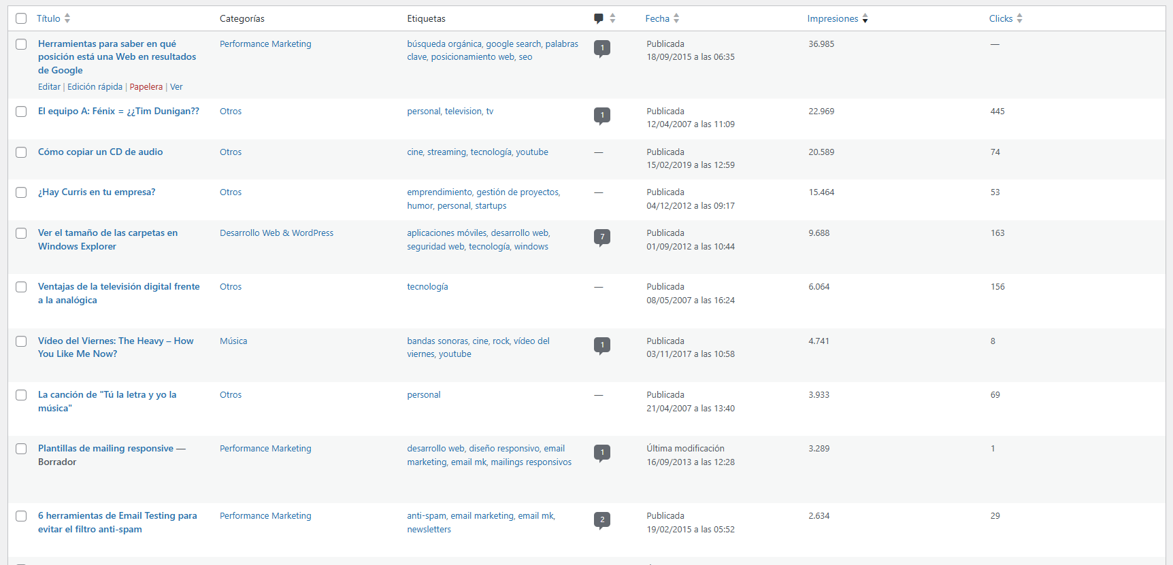The height and width of the screenshot is (565, 1173).
Task: Tick the Cómo copiar un CD checkbox
Action: pos(21,152)
